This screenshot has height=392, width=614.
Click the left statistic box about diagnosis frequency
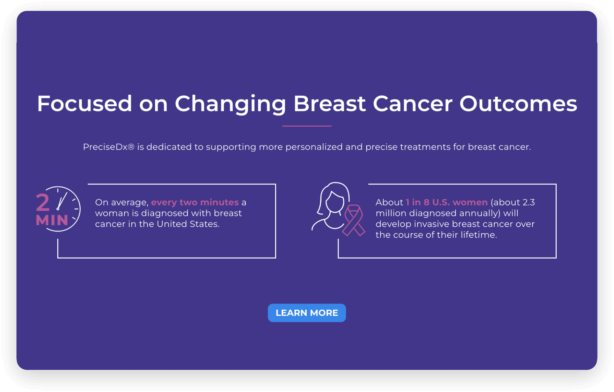[x=167, y=221]
